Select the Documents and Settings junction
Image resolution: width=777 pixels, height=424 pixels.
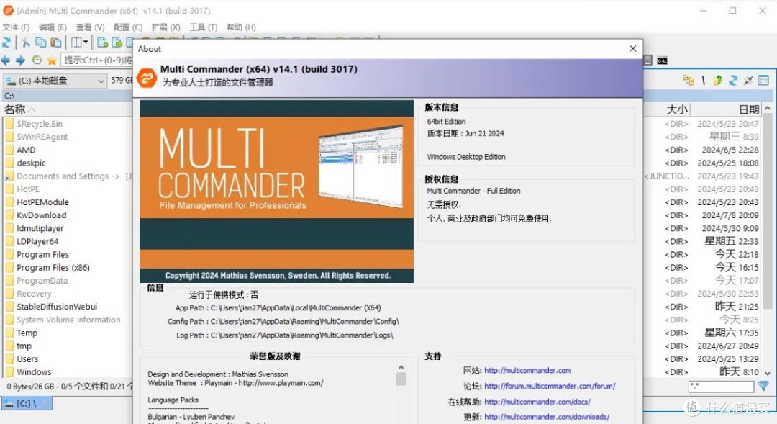point(68,176)
